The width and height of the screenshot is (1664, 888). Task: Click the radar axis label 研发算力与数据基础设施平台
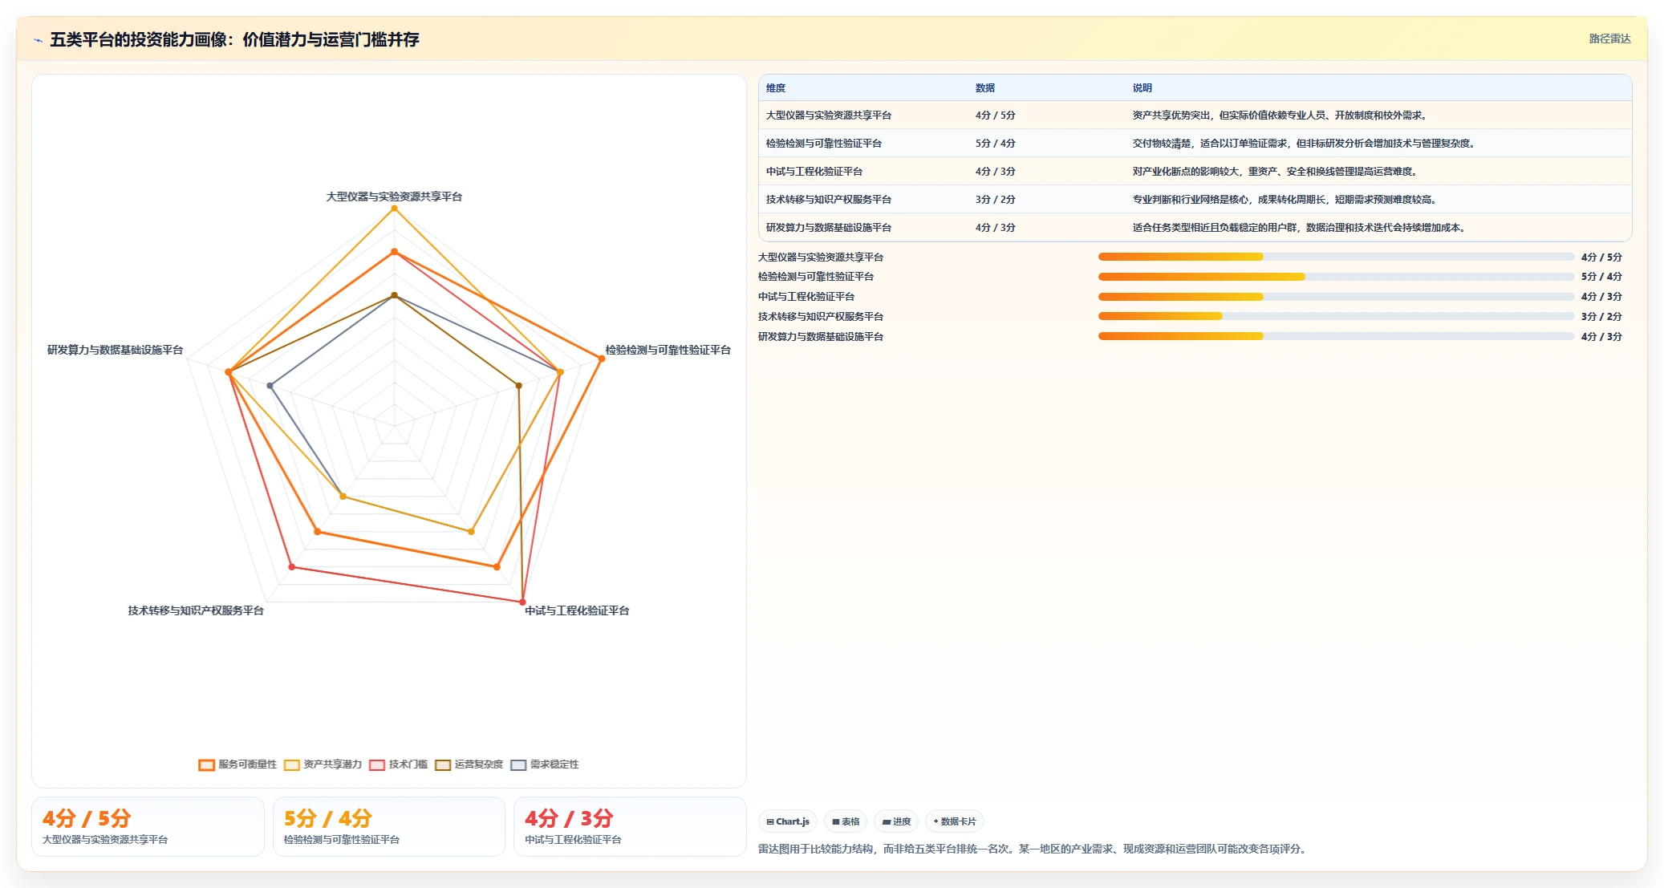(x=115, y=350)
